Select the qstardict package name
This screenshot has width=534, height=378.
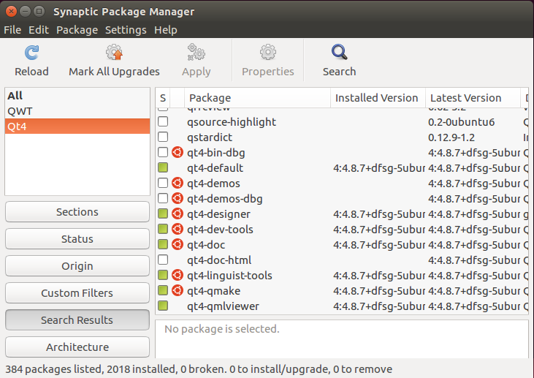pos(210,137)
